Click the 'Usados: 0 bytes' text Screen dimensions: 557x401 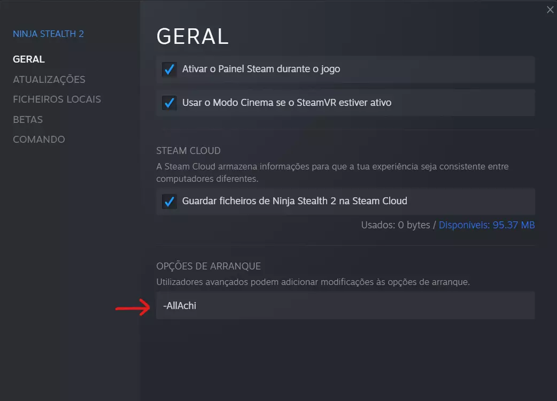pos(396,225)
